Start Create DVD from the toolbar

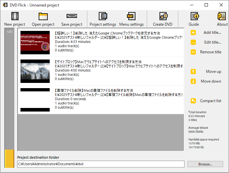(x=163, y=16)
